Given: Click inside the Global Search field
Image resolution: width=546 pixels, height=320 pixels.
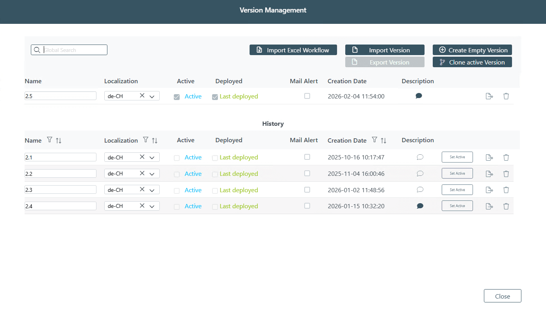Looking at the screenshot, I should pyautogui.click(x=74, y=50).
